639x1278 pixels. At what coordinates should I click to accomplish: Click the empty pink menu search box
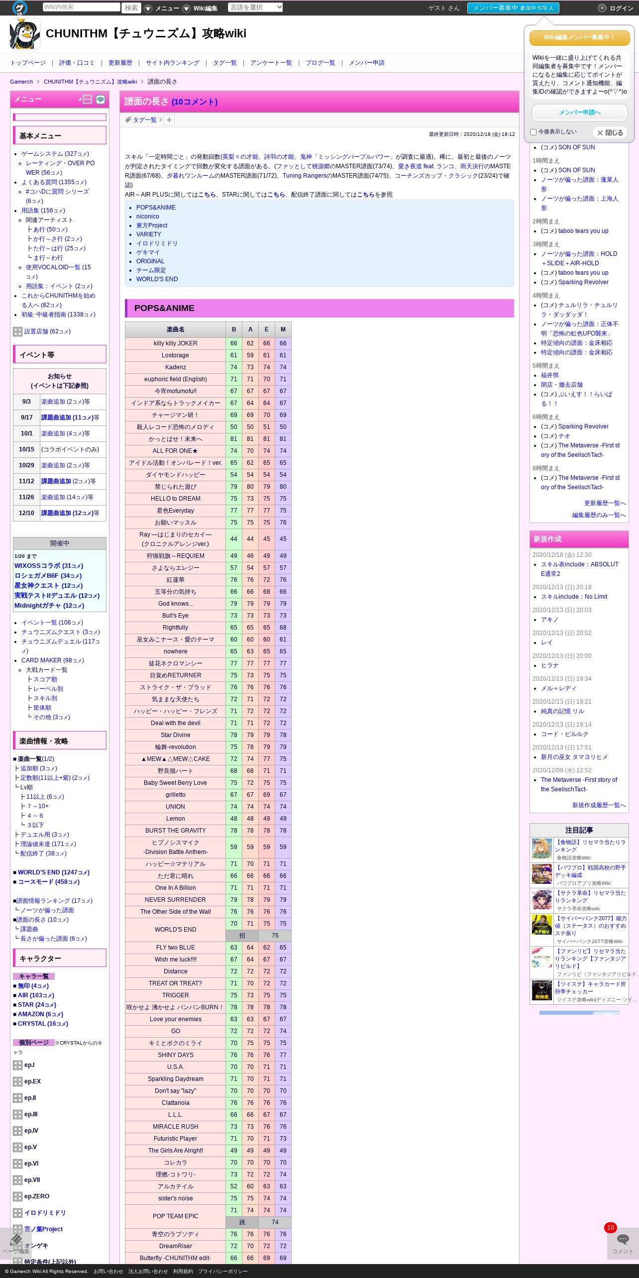[x=60, y=117]
